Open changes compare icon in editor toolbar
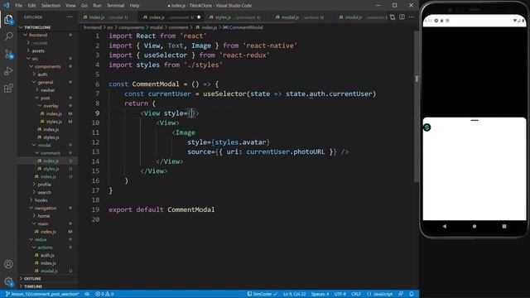530x298 pixels. pyautogui.click(x=393, y=17)
